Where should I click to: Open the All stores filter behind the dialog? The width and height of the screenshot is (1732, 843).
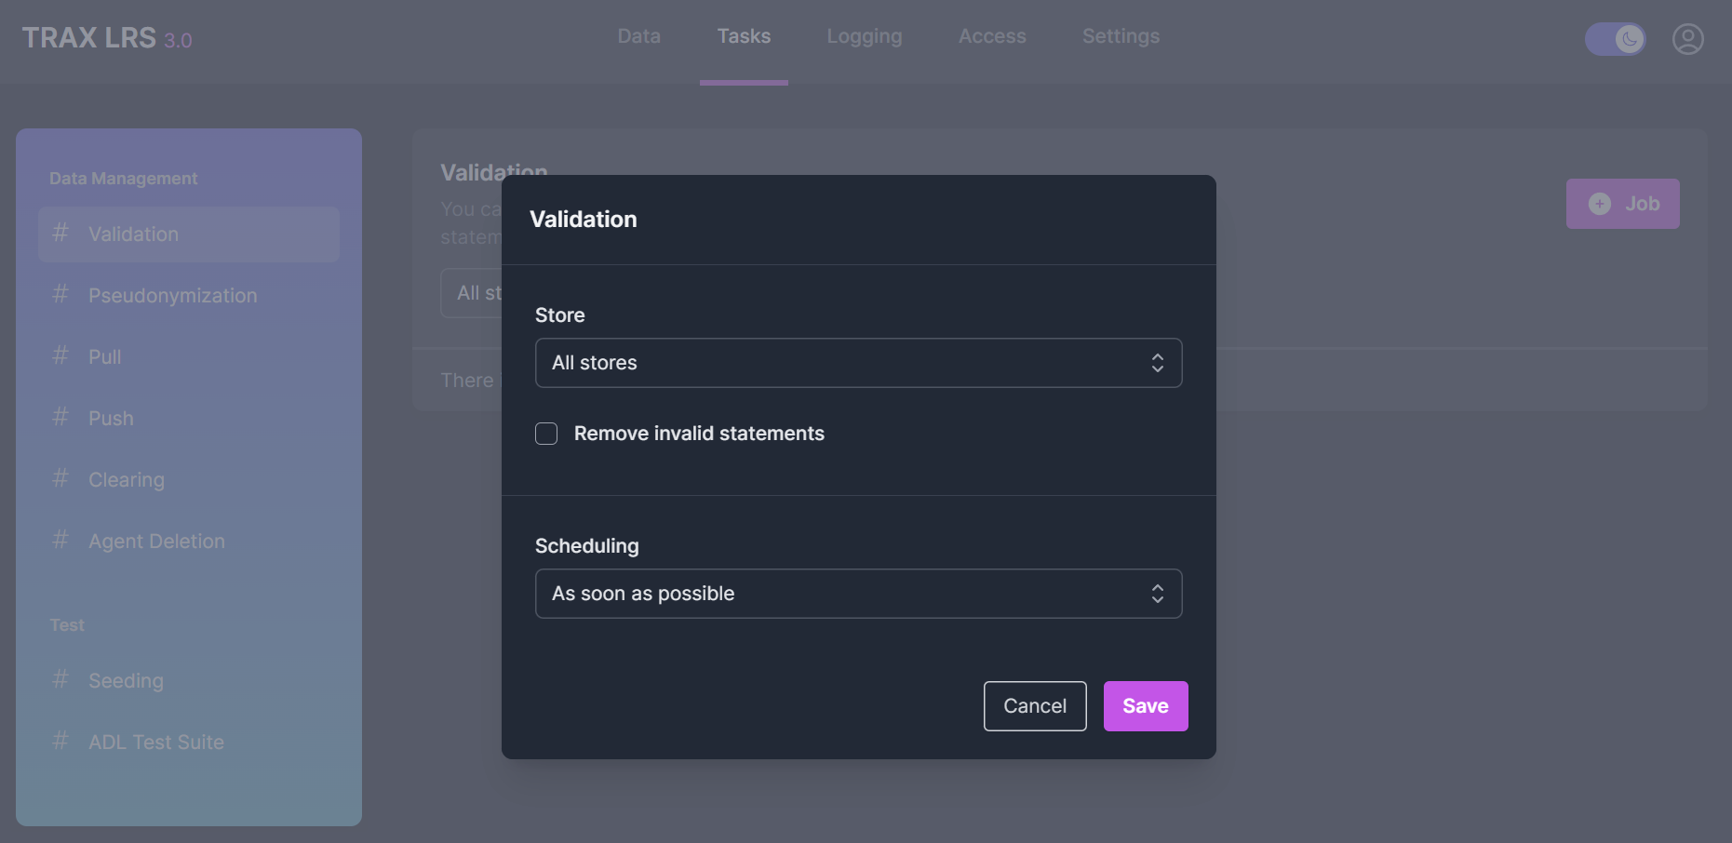[473, 293]
